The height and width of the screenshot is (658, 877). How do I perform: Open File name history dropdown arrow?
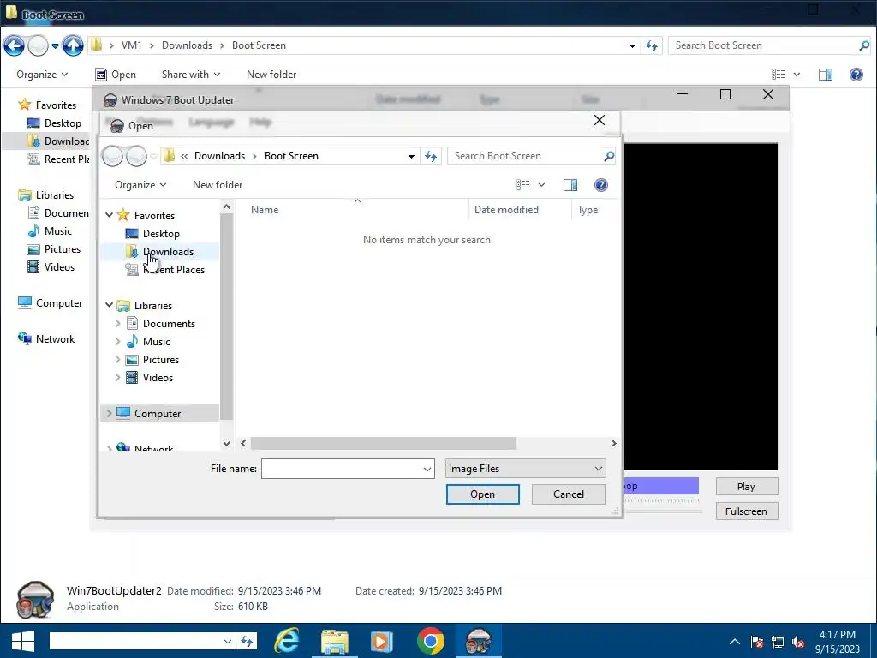pyautogui.click(x=427, y=469)
